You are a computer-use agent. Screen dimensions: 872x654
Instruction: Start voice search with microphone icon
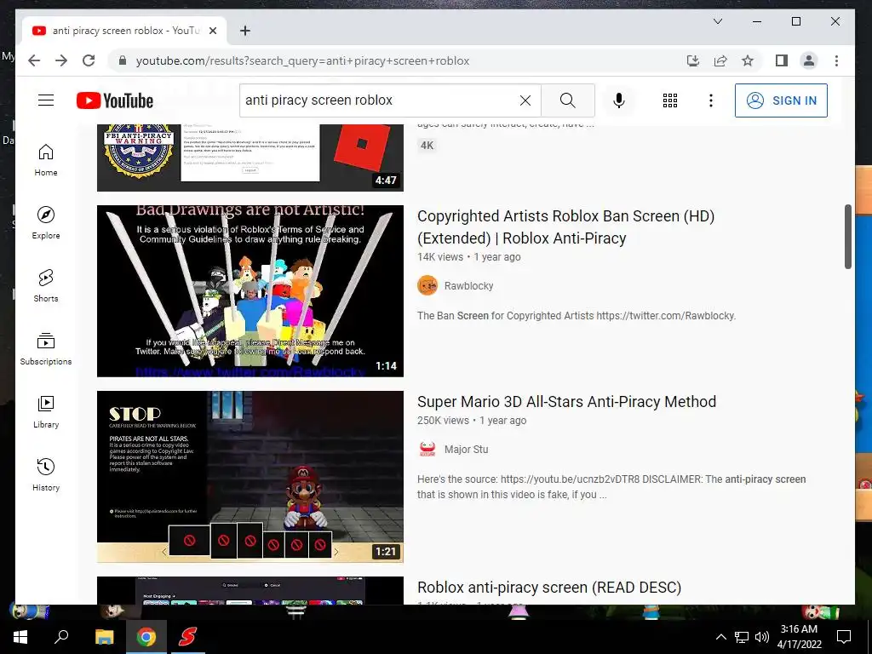coord(619,100)
